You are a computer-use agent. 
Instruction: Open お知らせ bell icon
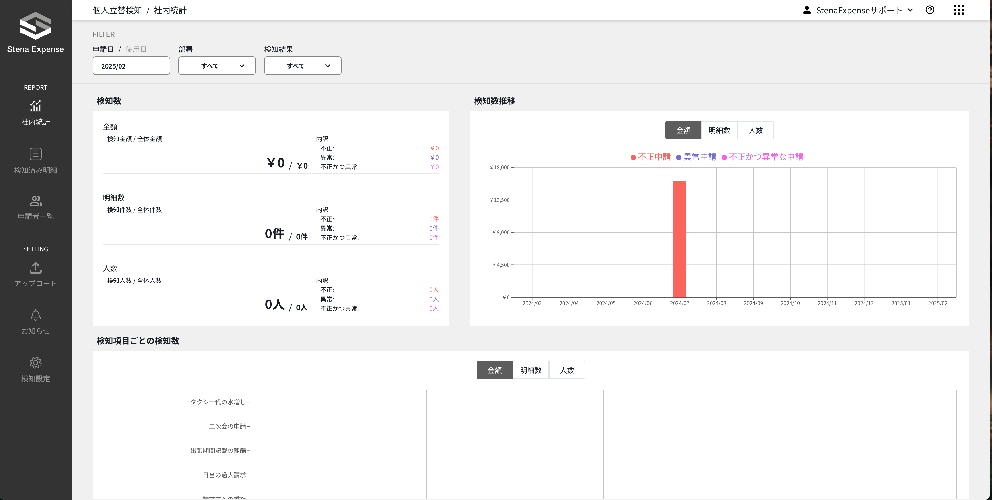(35, 315)
